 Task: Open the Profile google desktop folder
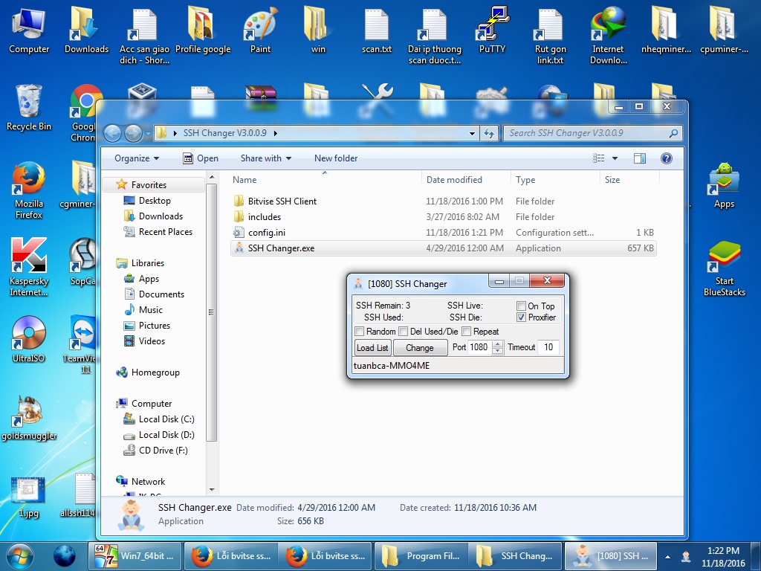[x=203, y=30]
